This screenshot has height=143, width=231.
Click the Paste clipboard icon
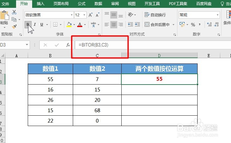point(4,15)
